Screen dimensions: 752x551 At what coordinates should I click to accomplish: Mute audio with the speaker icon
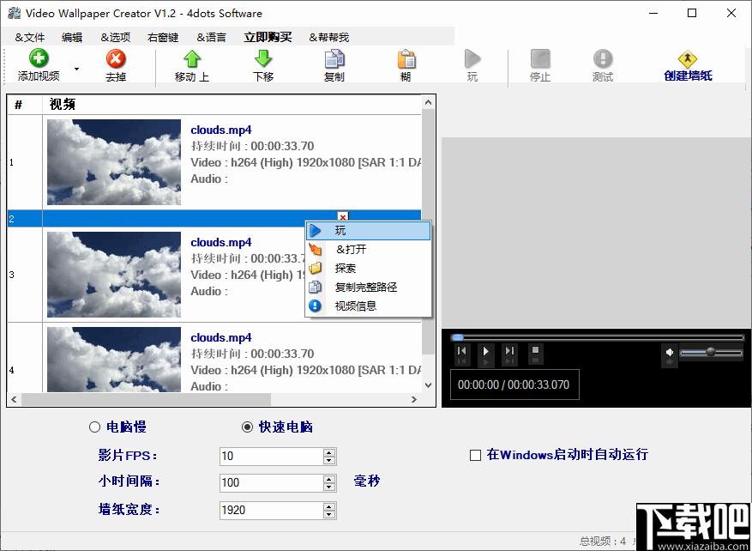(x=670, y=352)
